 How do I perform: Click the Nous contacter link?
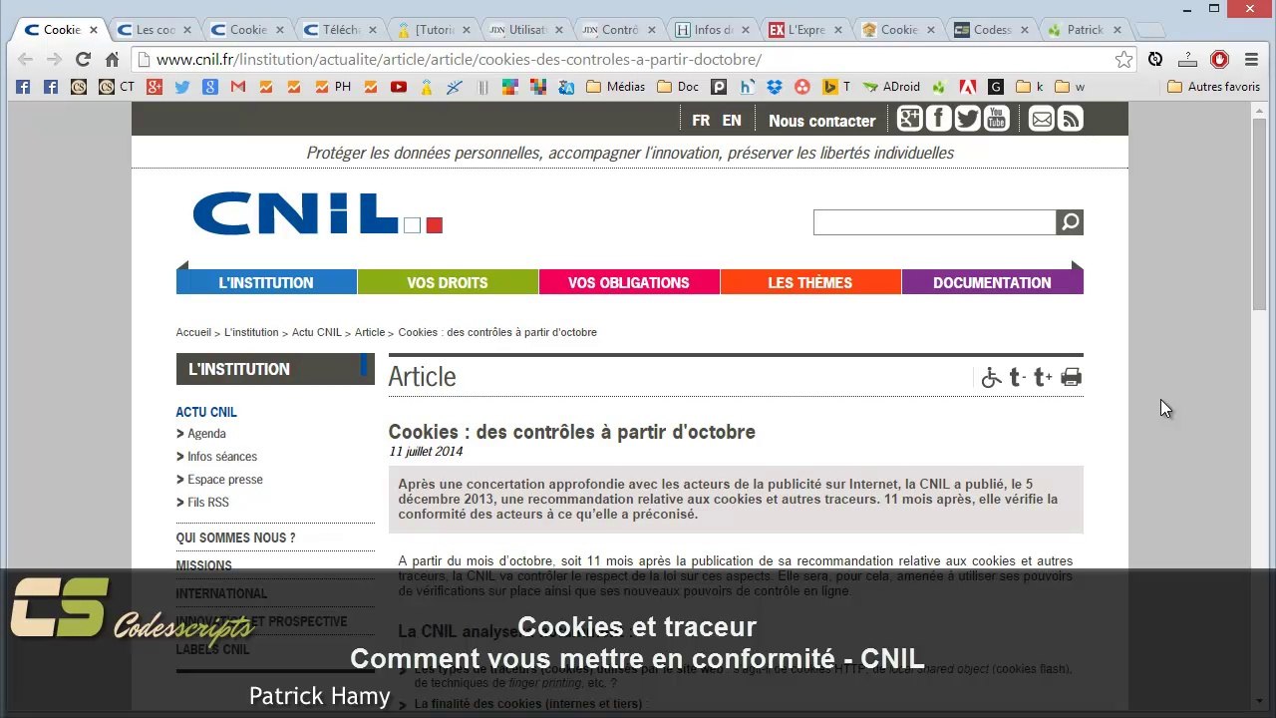[822, 121]
